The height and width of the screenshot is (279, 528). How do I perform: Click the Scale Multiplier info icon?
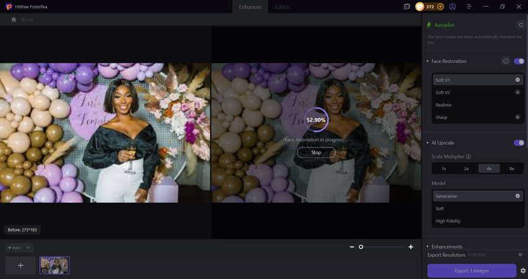coord(469,157)
